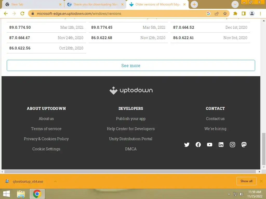The image size is (266, 199).
Task: Click the See more button
Action: pos(131,66)
